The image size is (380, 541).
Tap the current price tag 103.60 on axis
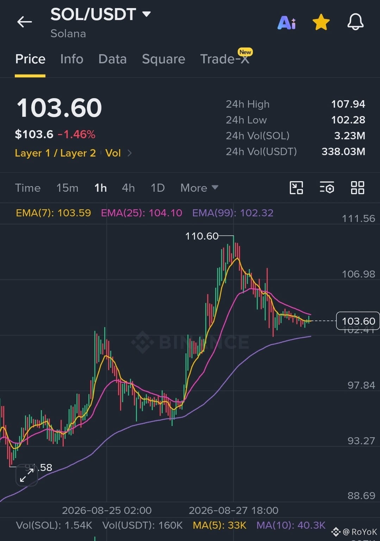358,321
